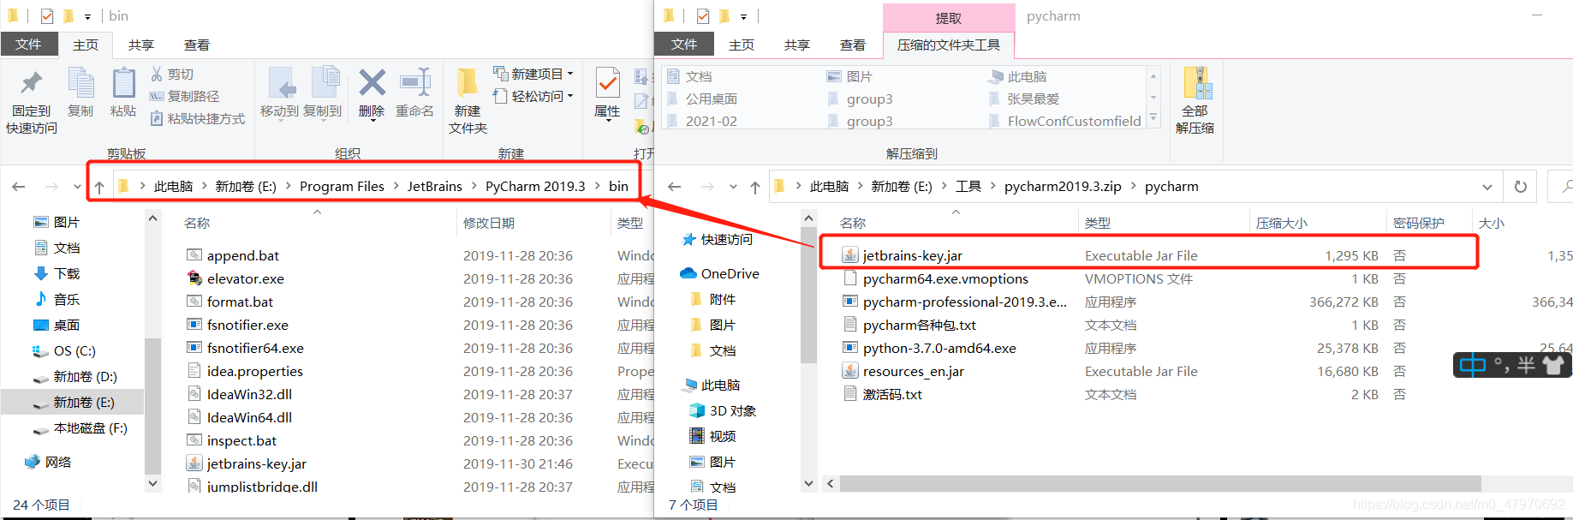1573x520 pixels.
Task: Open recent locations dropdown in bin window
Action: click(x=77, y=187)
